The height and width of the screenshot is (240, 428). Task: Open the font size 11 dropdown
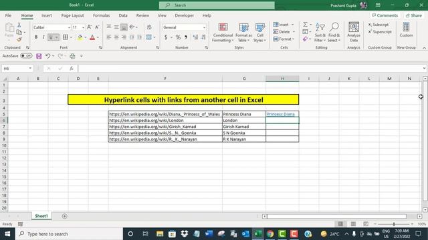(x=83, y=27)
